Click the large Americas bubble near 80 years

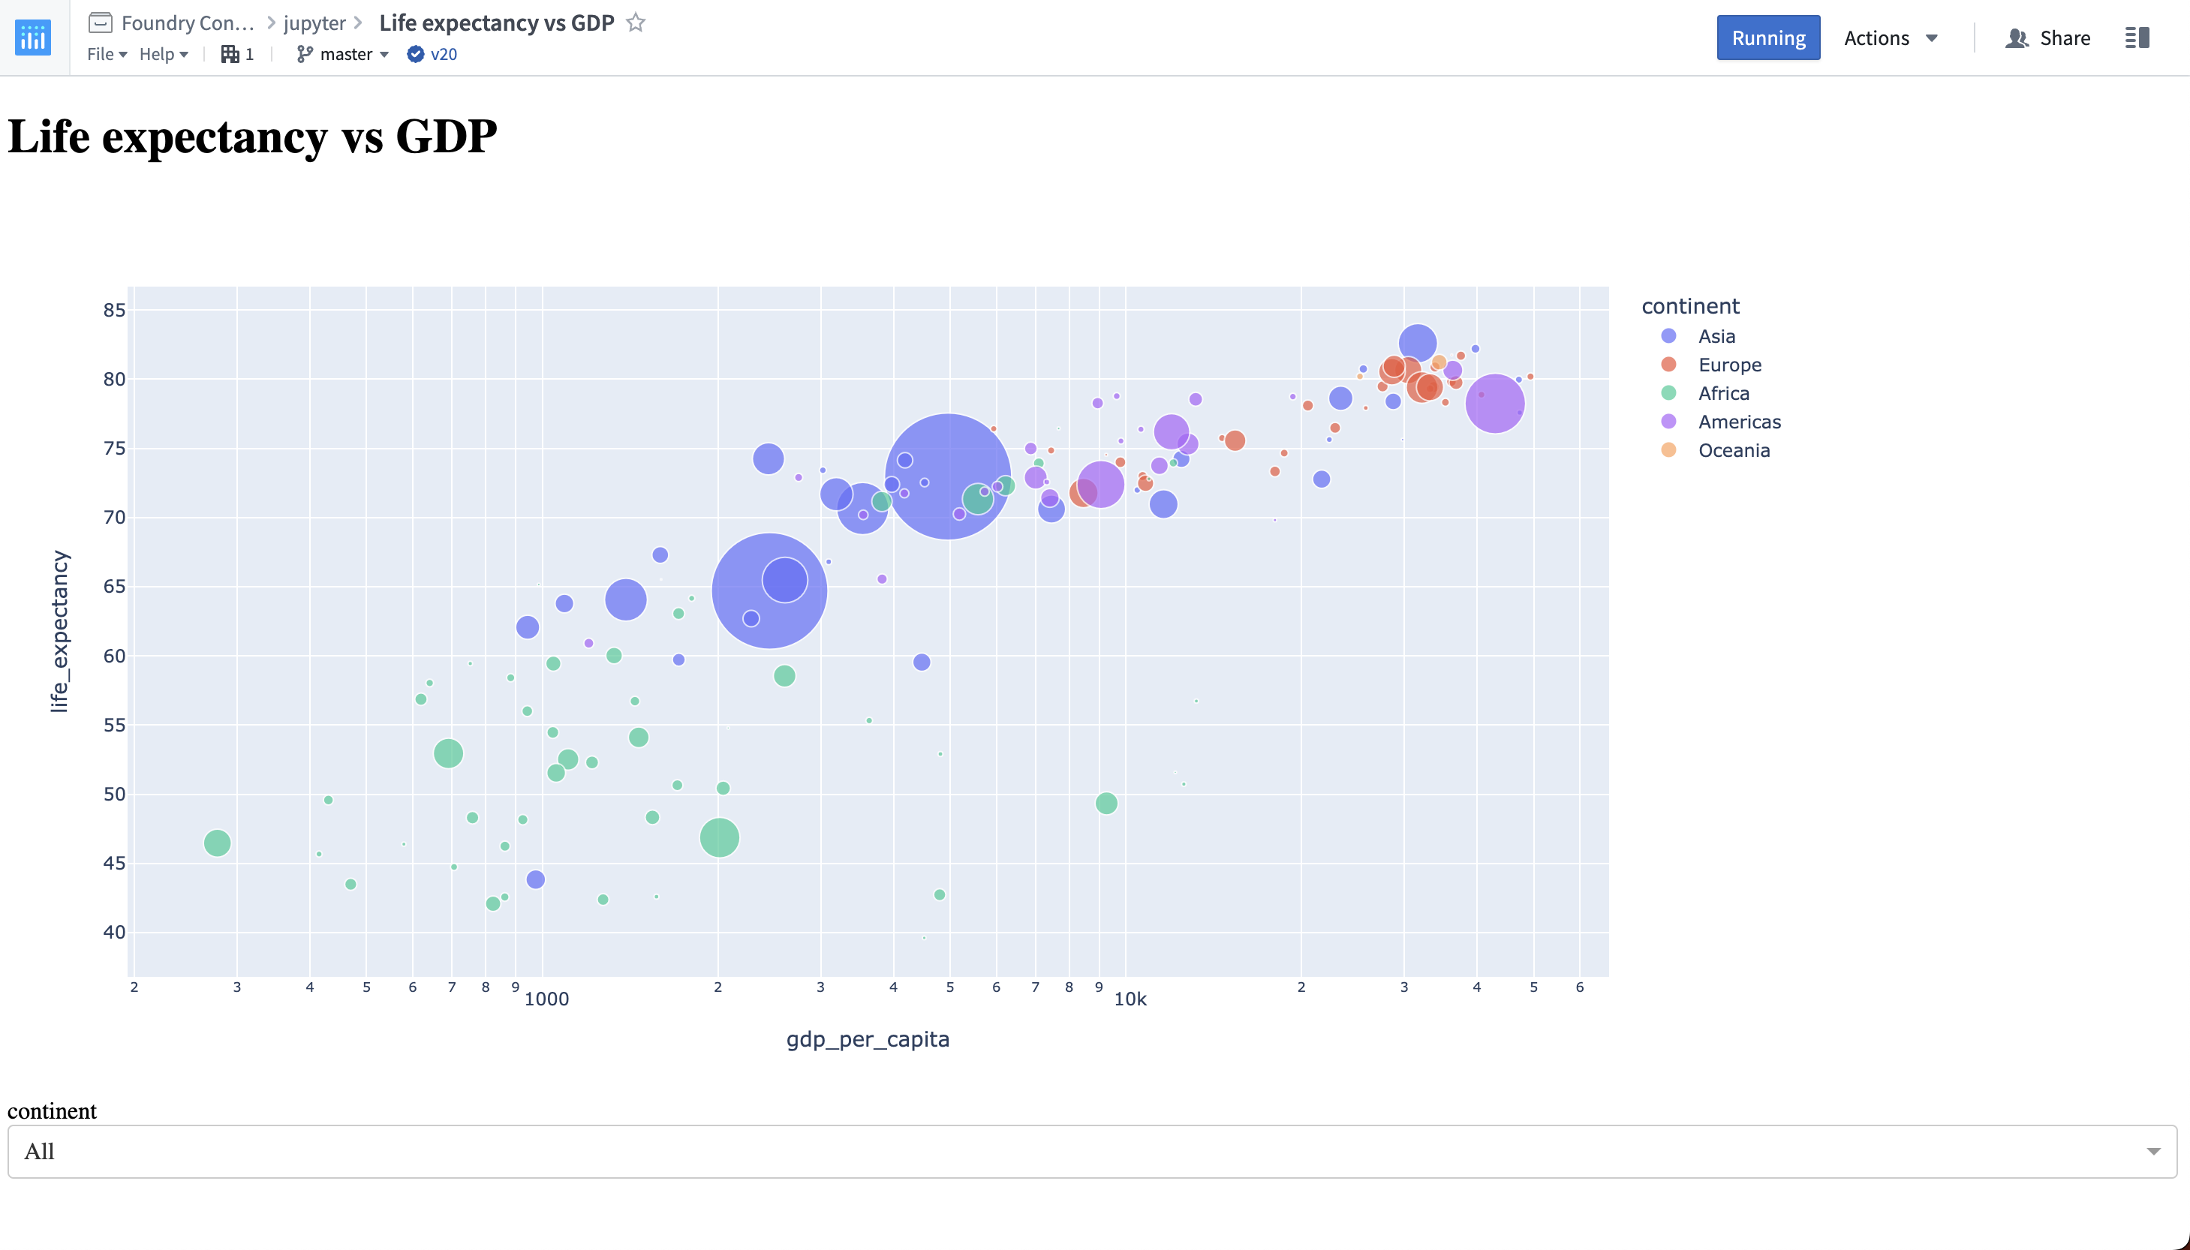1494,404
